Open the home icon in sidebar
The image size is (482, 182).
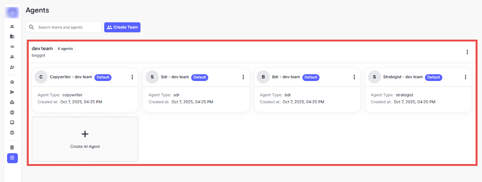(12, 82)
